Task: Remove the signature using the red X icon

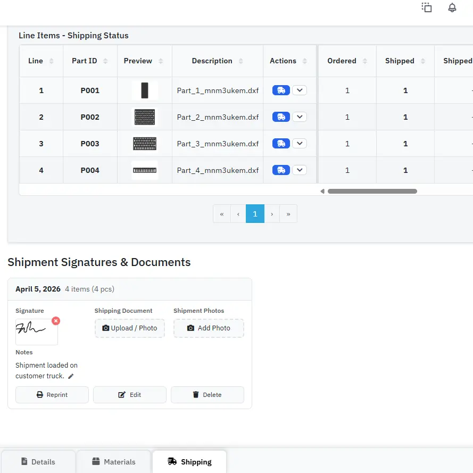Action: (56, 321)
